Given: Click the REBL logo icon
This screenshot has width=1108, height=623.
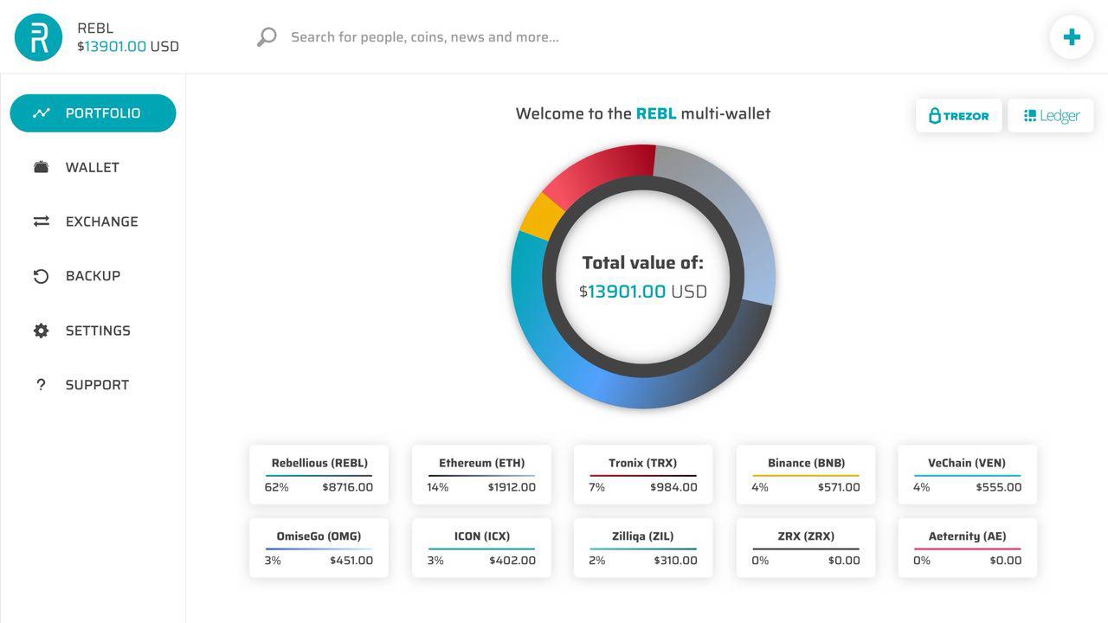Looking at the screenshot, I should (39, 37).
